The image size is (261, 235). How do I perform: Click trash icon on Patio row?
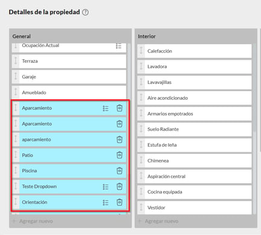pos(120,155)
